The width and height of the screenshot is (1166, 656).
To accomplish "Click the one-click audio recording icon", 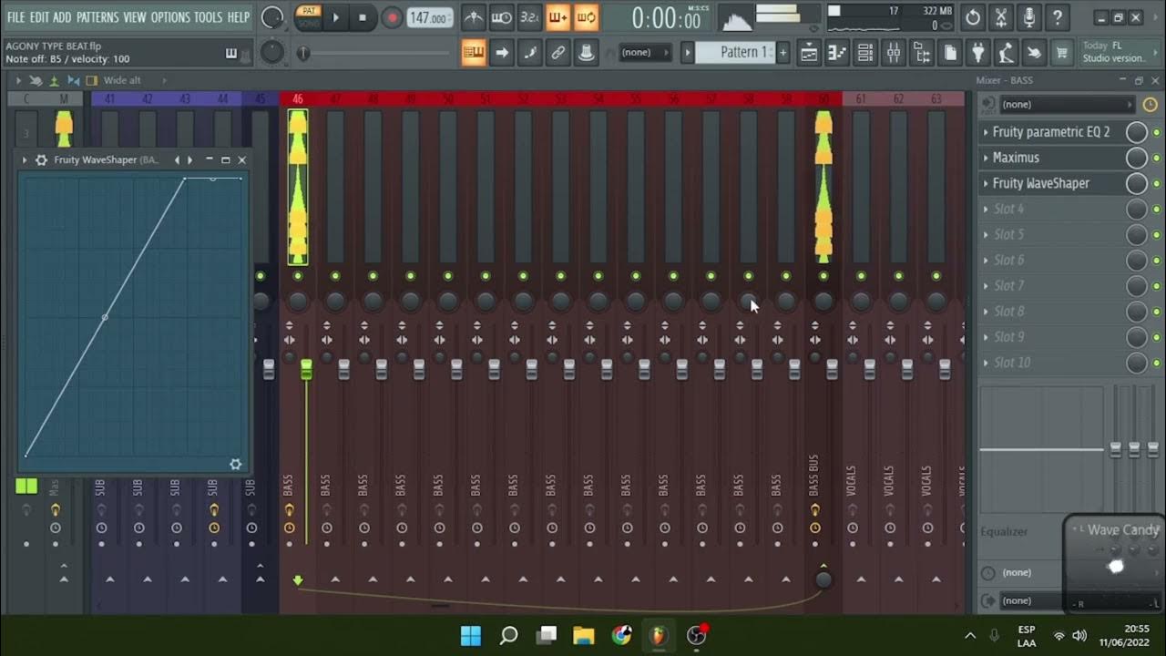I will [x=1034, y=53].
